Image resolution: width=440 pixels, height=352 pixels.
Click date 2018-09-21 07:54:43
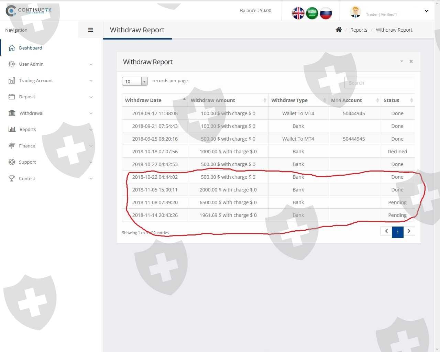click(x=155, y=126)
